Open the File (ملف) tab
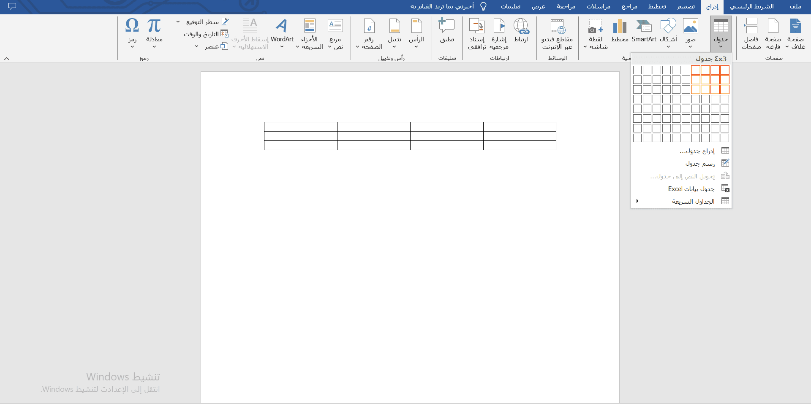 pos(795,6)
